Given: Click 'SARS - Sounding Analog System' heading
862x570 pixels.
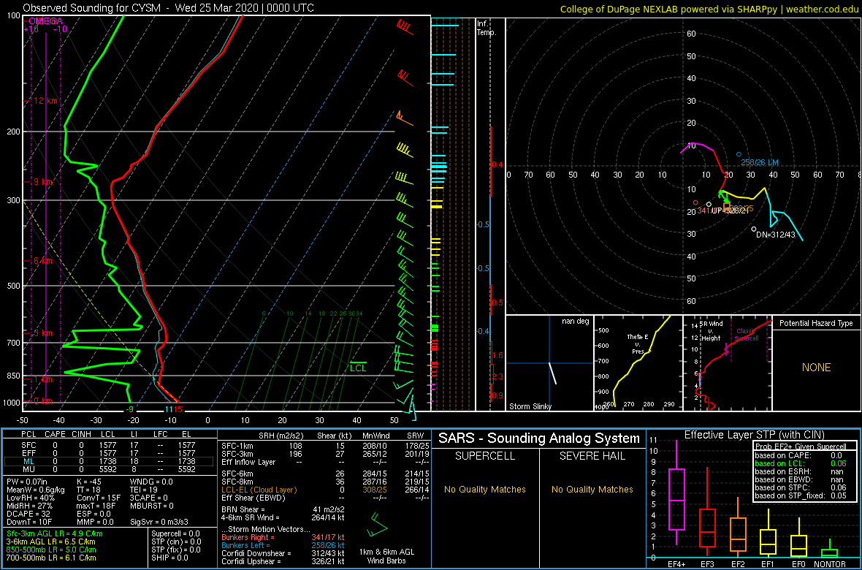Looking at the screenshot, I should coord(539,438).
